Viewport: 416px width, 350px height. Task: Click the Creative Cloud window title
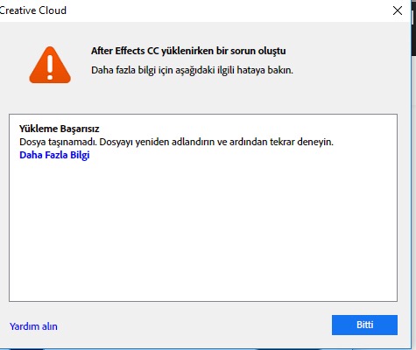pos(32,10)
